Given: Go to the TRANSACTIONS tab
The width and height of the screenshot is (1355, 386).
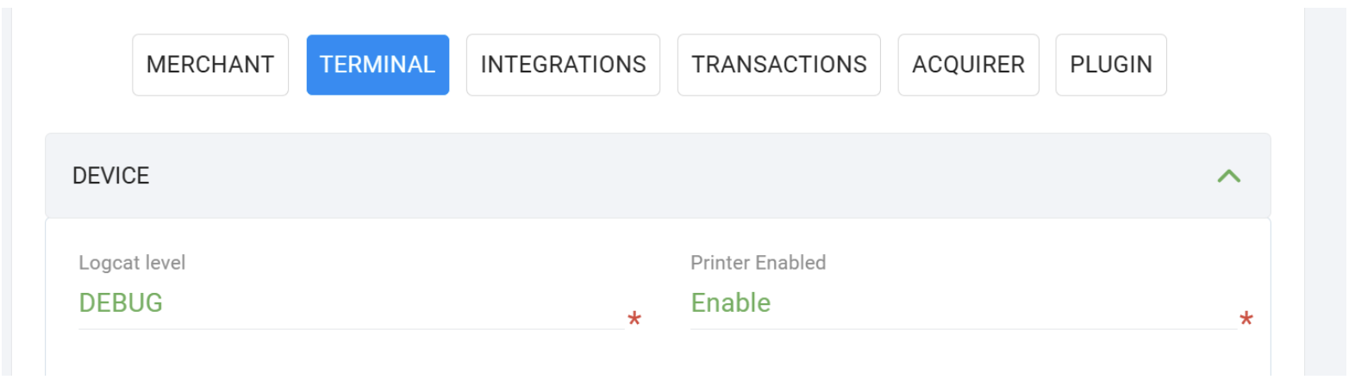Looking at the screenshot, I should 778,65.
